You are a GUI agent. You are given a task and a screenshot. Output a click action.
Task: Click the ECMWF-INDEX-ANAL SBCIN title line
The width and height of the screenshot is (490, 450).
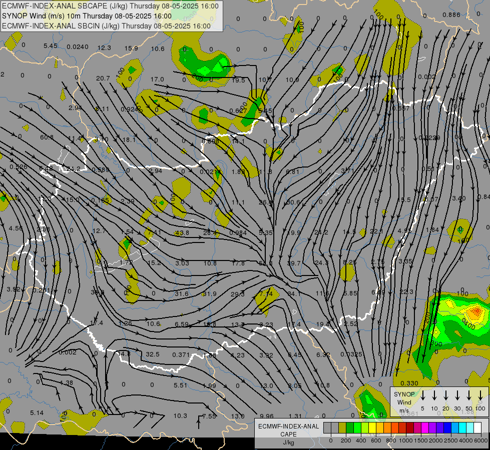point(106,26)
